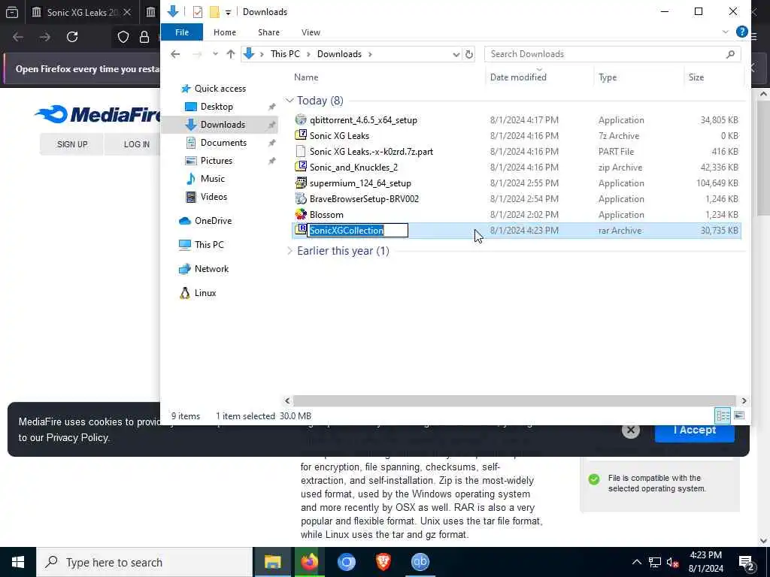This screenshot has width=770, height=577.
Task: Show hidden system tray icons
Action: click(x=636, y=562)
